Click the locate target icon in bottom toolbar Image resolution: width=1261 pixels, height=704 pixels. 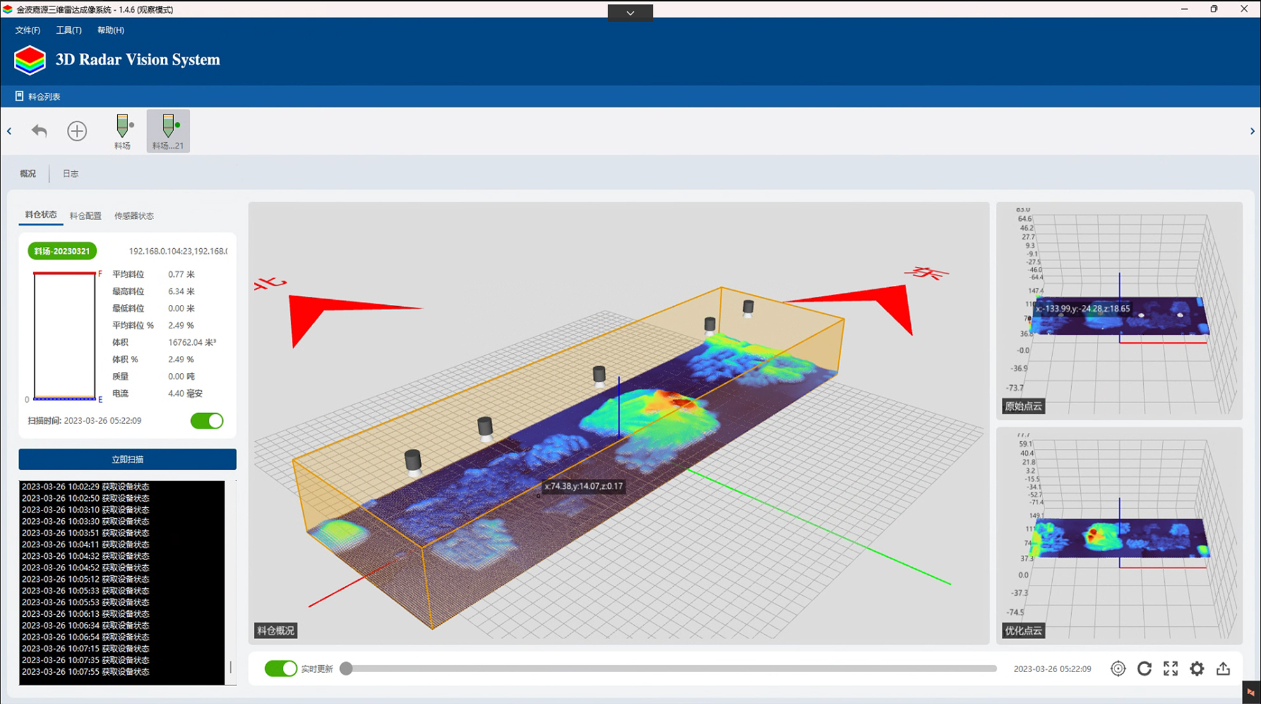[x=1118, y=668]
